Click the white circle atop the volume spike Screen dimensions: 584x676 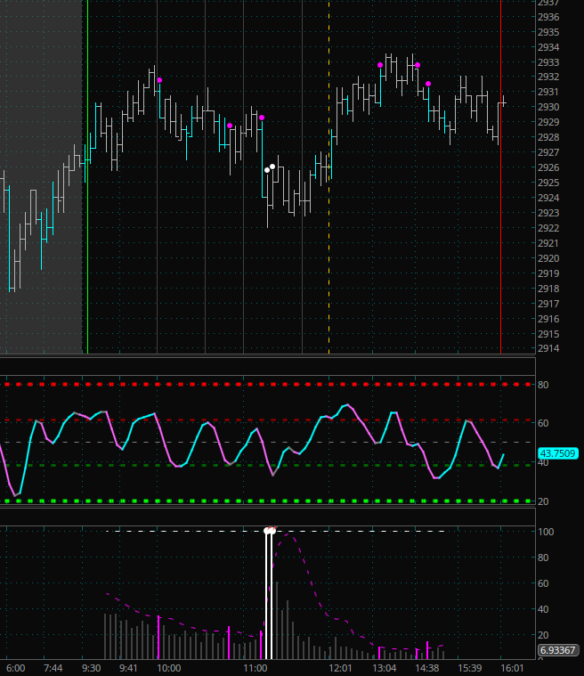269,531
